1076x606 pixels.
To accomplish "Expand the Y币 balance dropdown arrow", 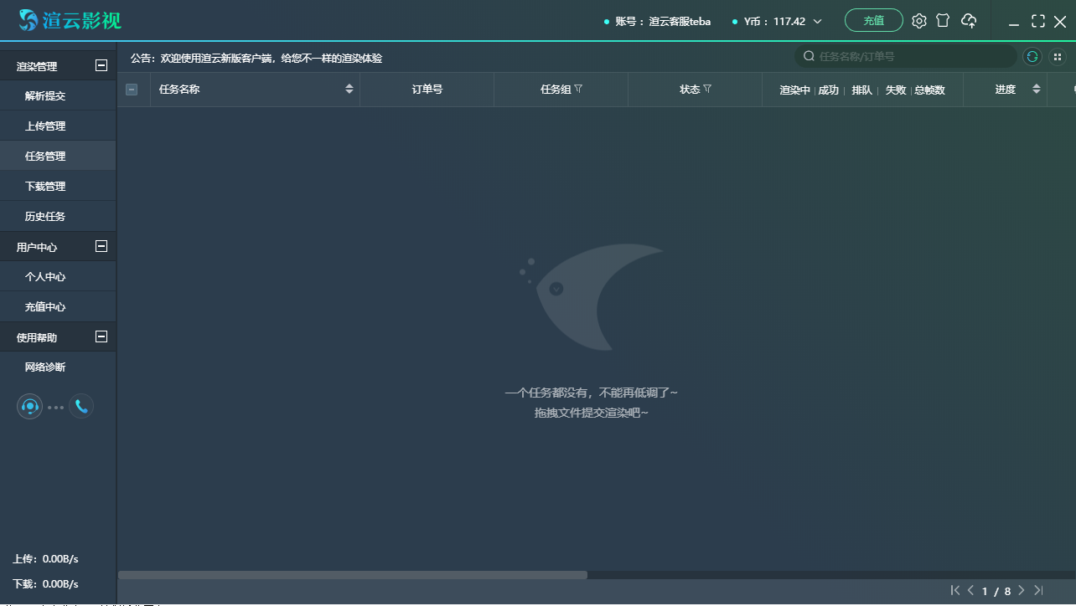I will pos(818,22).
